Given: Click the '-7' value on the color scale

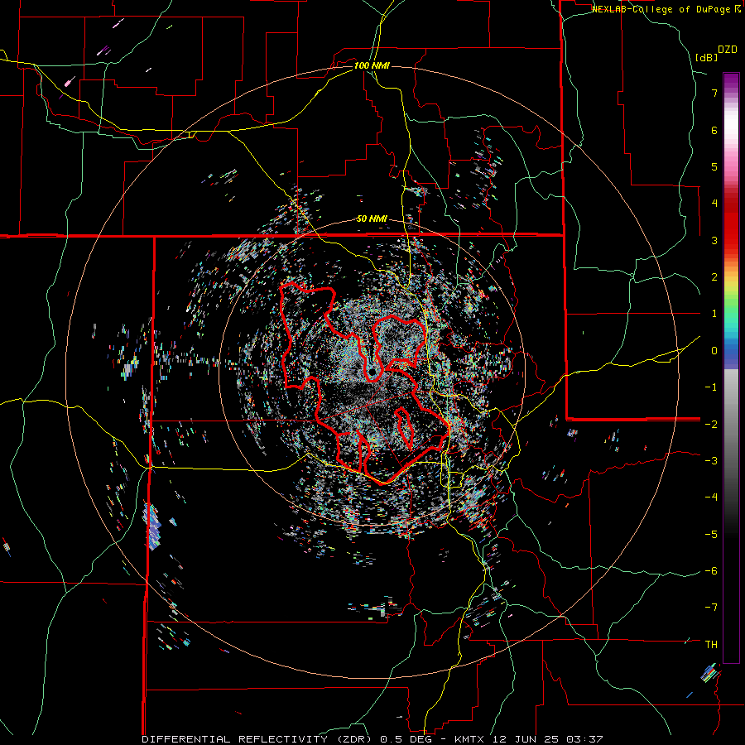Looking at the screenshot, I should [711, 608].
